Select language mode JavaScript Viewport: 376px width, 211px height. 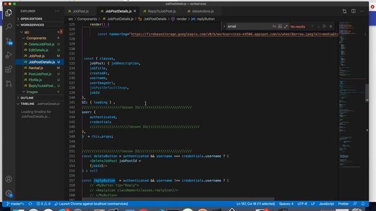click(327, 204)
